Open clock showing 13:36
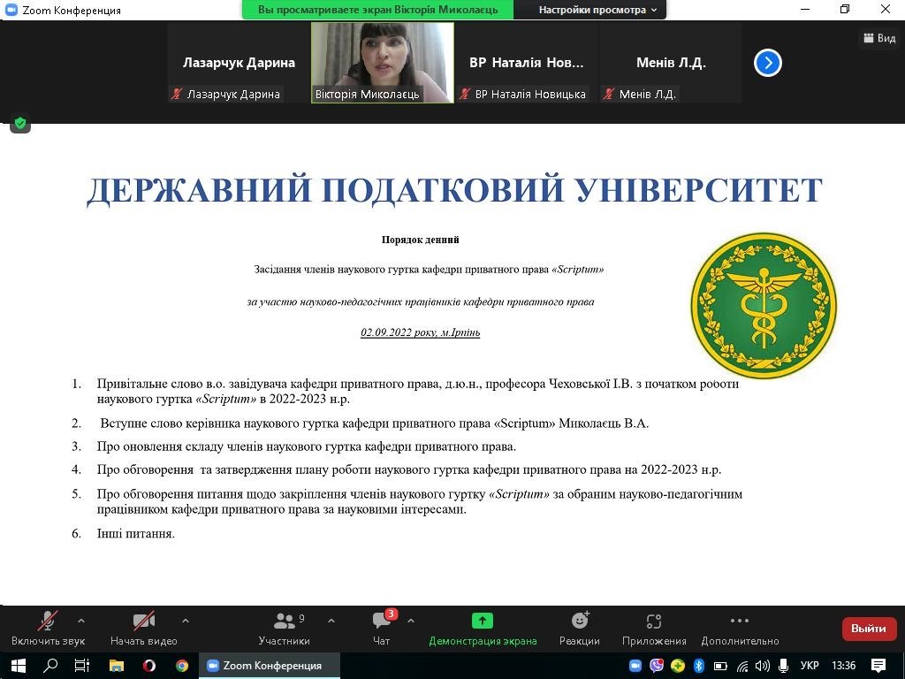 click(843, 666)
